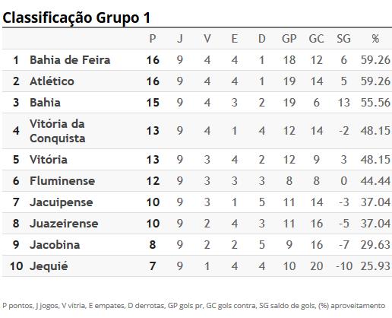
Task: Open the Bahia team entry
Action: tap(45, 103)
